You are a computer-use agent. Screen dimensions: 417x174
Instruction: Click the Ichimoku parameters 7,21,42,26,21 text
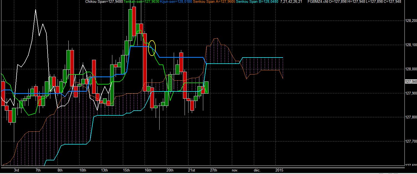pos(291,2)
